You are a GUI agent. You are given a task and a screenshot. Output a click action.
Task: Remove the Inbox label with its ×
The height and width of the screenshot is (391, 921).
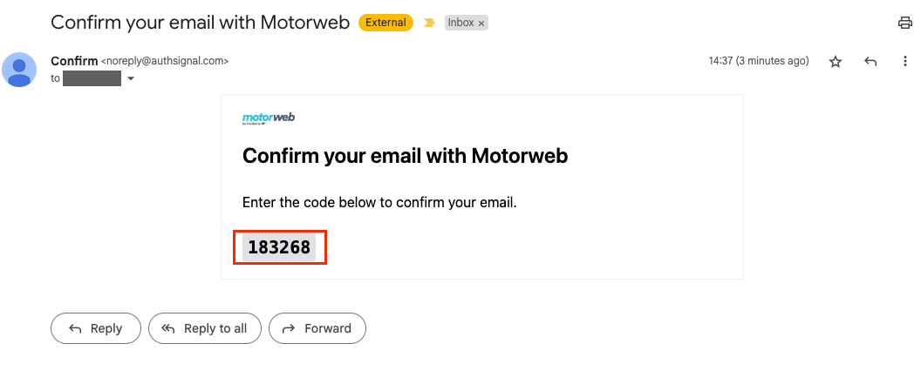[481, 24]
